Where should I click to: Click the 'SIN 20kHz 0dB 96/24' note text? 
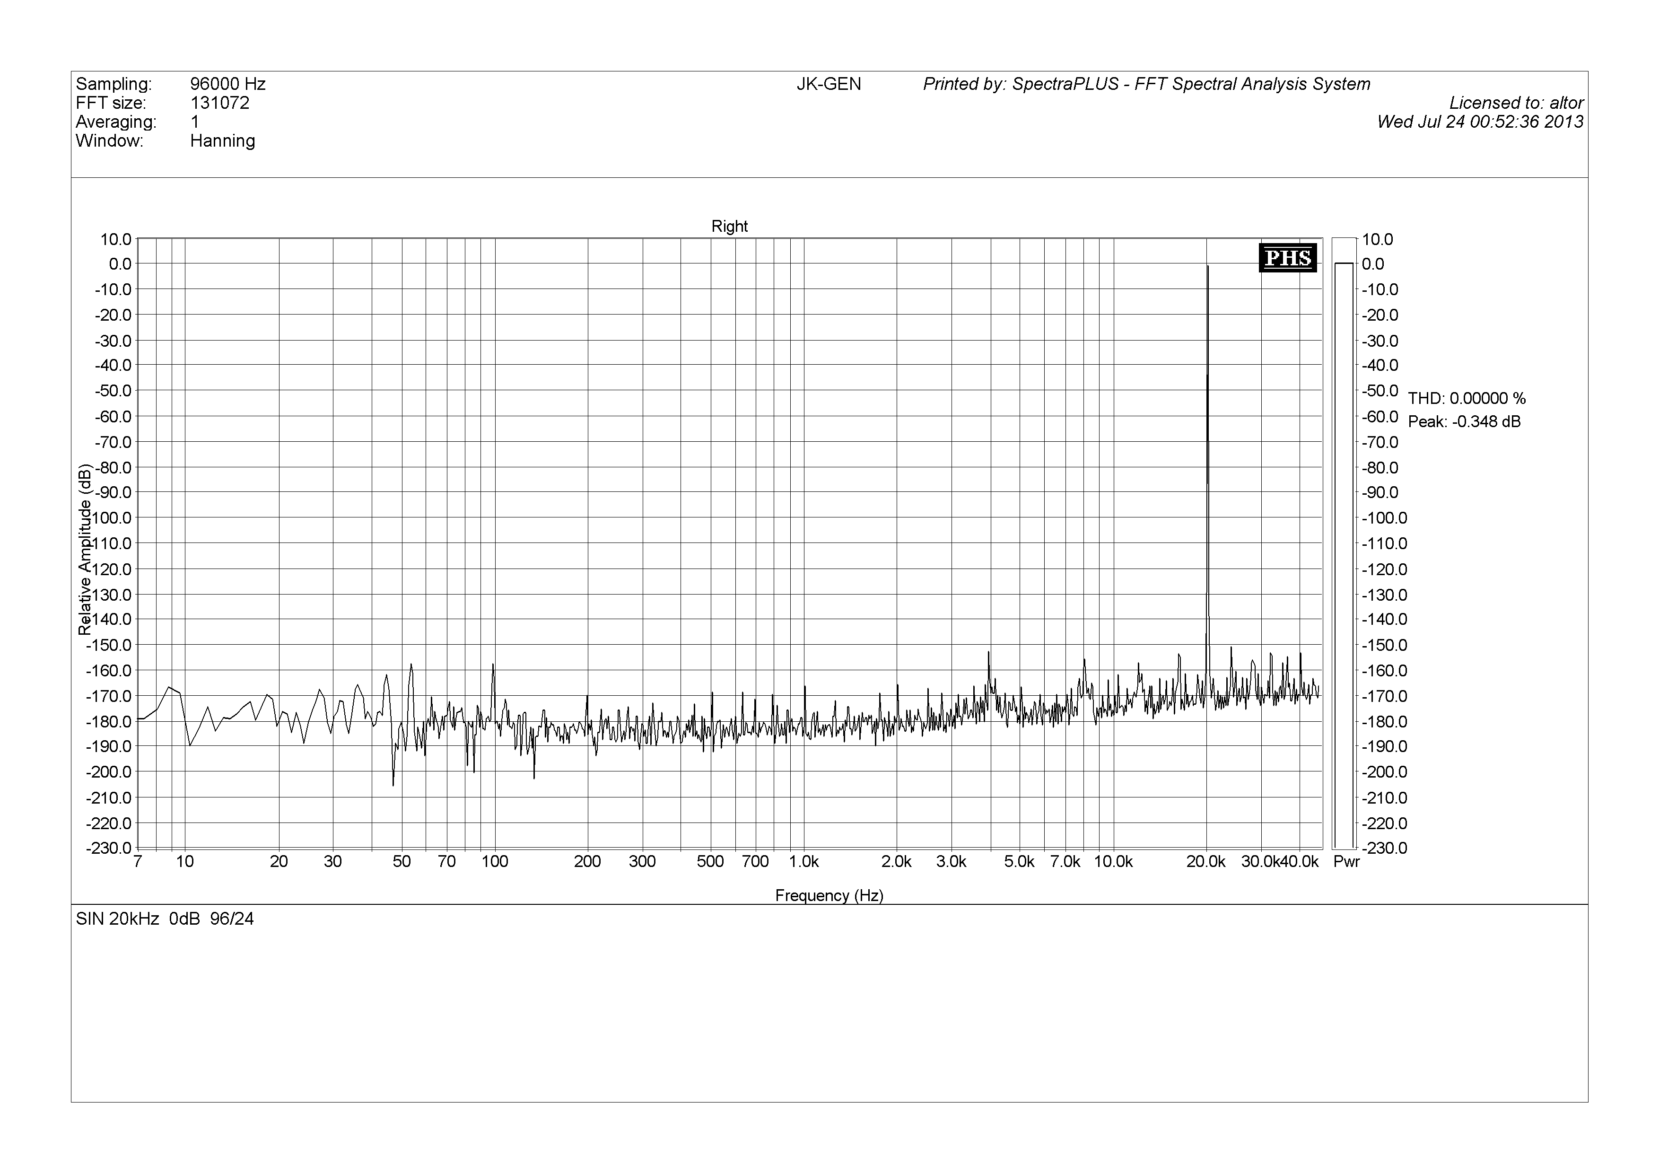point(165,919)
